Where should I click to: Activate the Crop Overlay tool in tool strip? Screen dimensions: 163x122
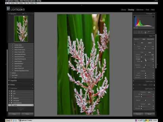click(x=135, y=32)
